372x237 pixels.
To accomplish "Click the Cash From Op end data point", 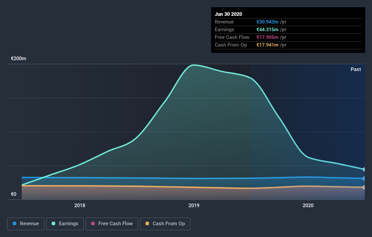I will 364,187.
